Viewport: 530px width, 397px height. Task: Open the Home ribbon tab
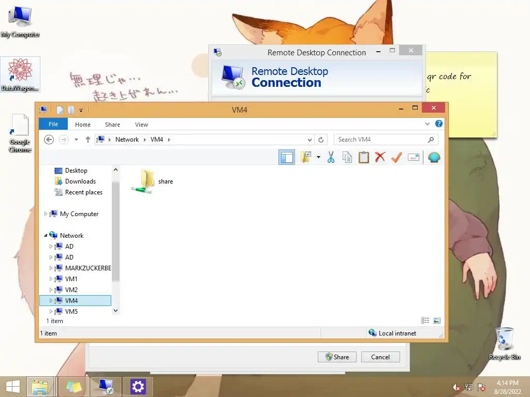[x=83, y=124]
